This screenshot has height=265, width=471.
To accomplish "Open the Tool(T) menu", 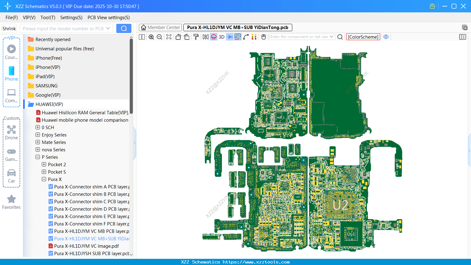I will (48, 18).
